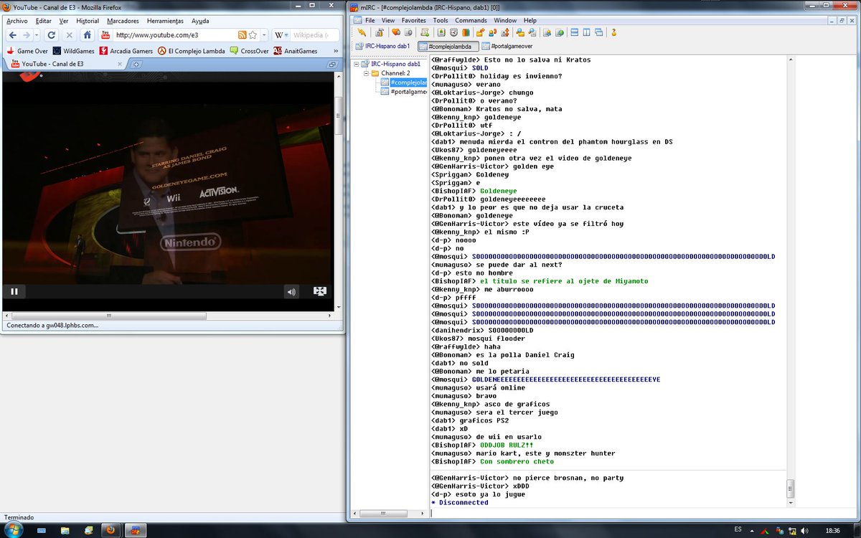Open the mIRC Colors icon
Viewport: 861px width, 538px height.
(466, 32)
